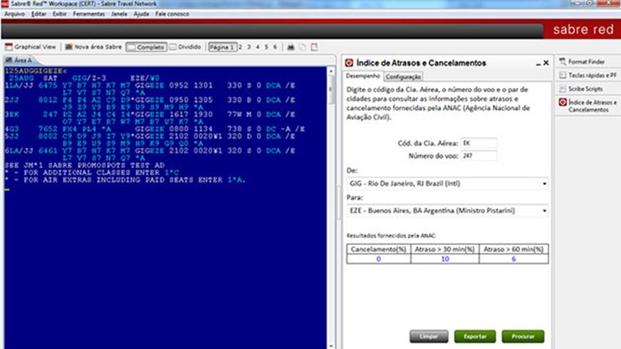
Task: Open Teclas rápidas e PF panel
Action: 588,75
